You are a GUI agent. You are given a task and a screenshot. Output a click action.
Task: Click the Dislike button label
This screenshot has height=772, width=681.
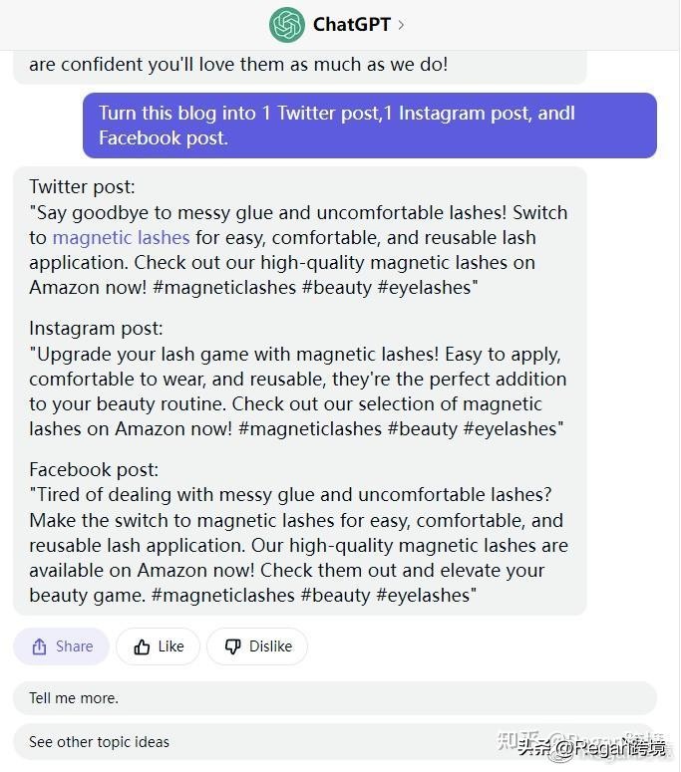click(x=270, y=646)
